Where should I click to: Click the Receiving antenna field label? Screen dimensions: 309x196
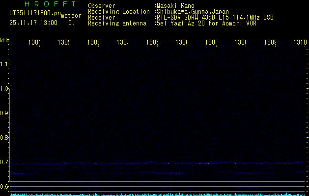pos(117,23)
